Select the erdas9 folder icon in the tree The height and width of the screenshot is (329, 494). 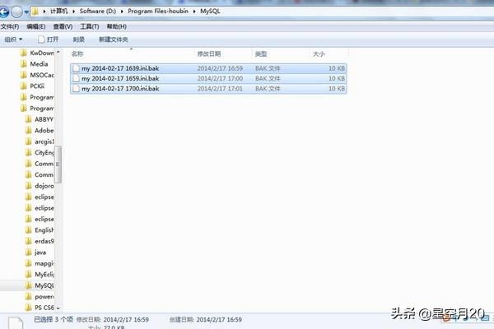pos(28,241)
